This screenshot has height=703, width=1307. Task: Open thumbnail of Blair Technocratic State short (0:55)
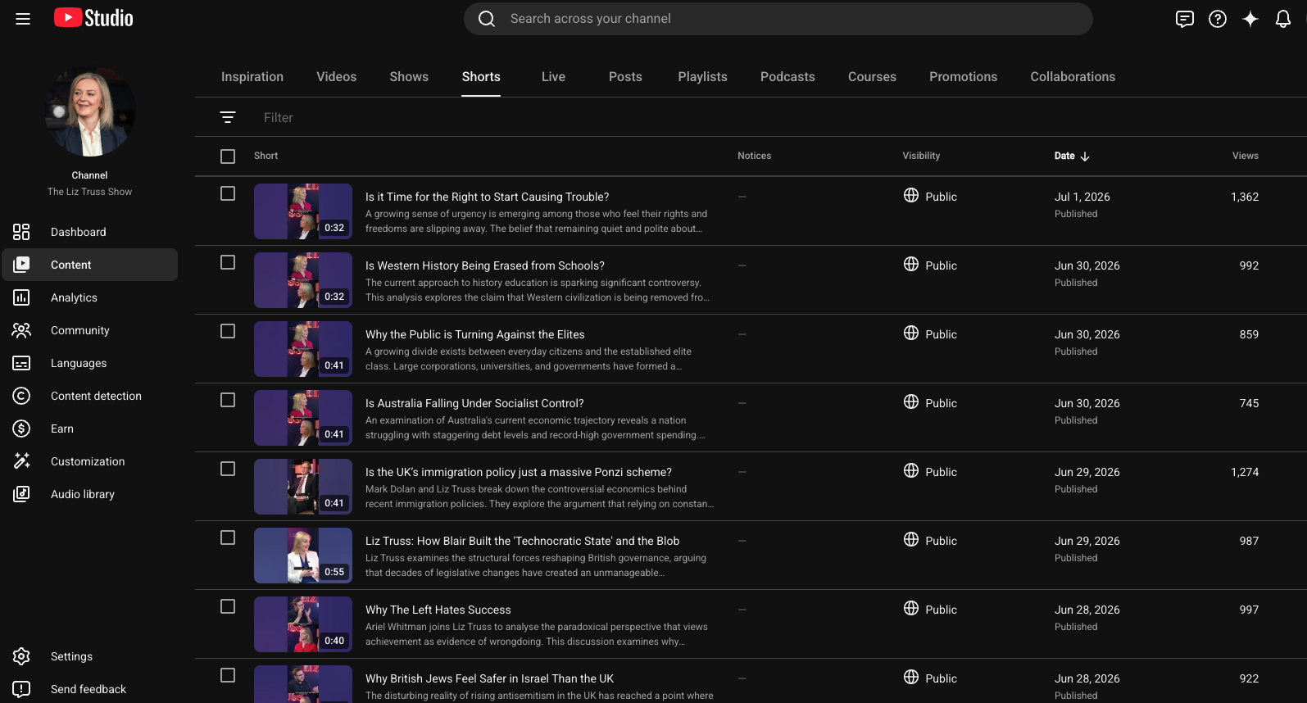[303, 556]
